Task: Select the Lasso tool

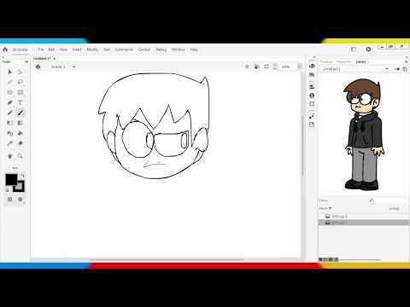Action: click(20, 82)
